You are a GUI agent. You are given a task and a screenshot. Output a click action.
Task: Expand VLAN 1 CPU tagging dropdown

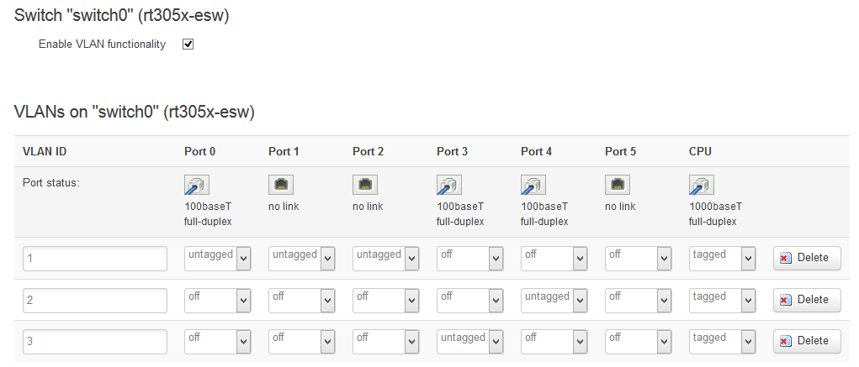coord(723,259)
